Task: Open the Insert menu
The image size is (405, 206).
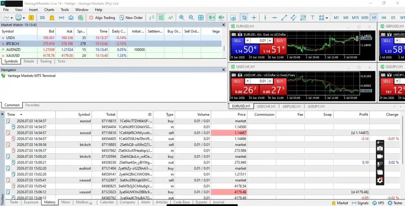Action: click(33, 10)
